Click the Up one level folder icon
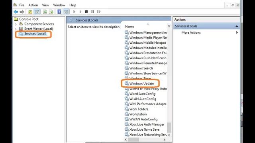Screen dimensions: 255x143 (30, 12)
